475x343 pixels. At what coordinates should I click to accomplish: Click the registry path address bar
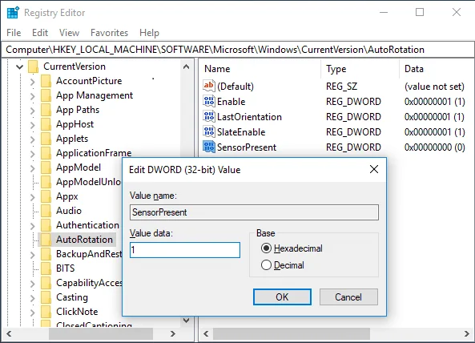237,50
